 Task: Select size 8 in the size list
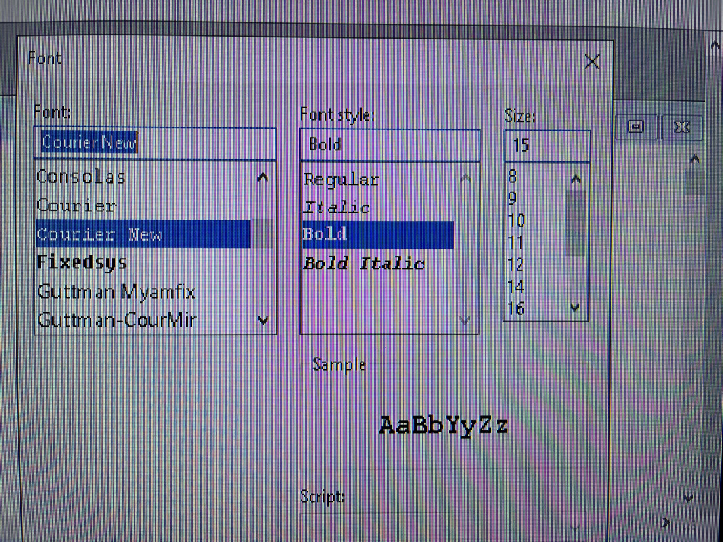pyautogui.click(x=535, y=177)
